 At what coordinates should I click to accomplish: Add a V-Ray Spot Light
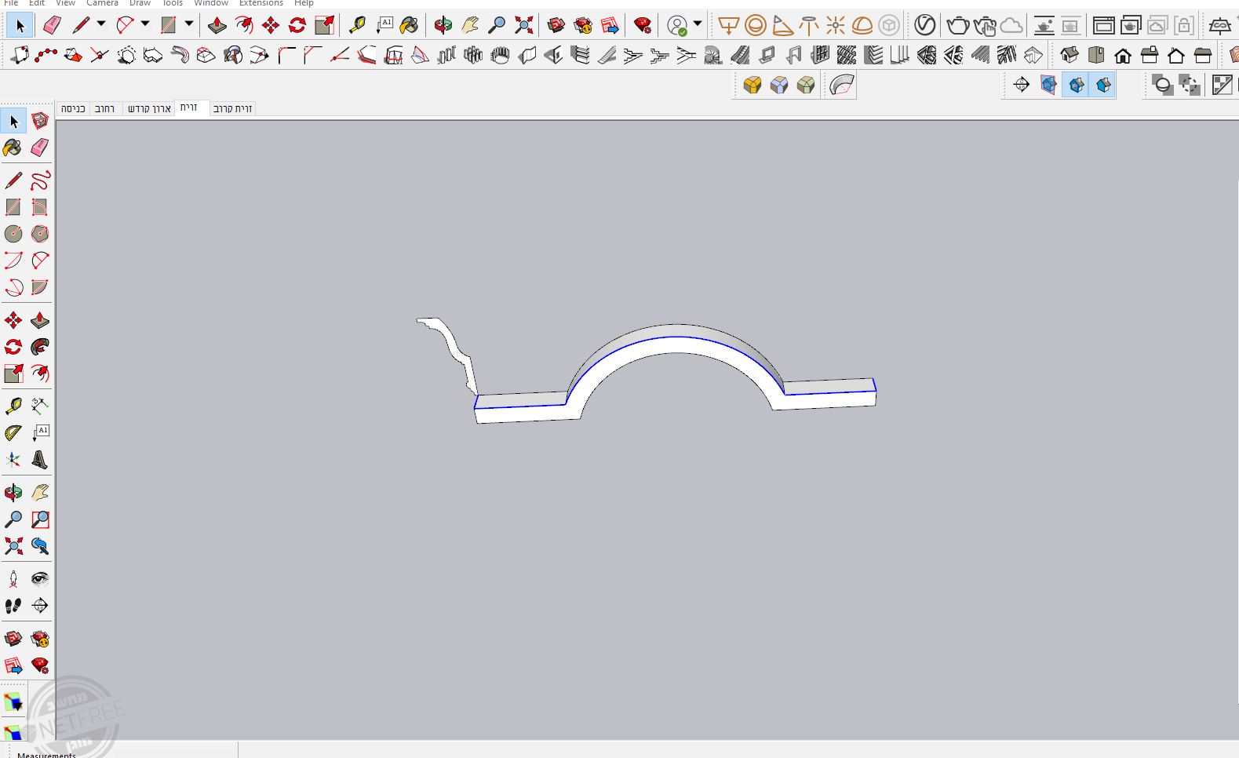(782, 26)
